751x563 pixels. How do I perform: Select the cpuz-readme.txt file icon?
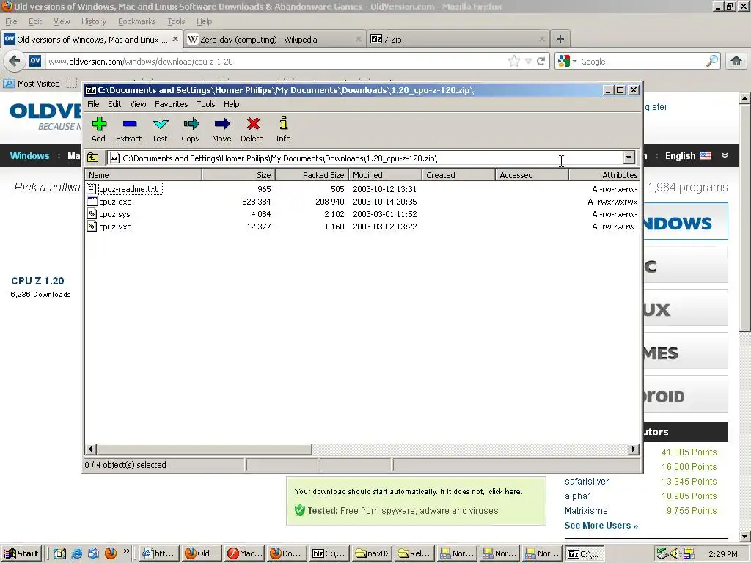tap(92, 188)
